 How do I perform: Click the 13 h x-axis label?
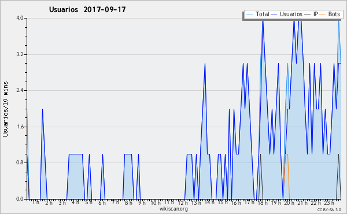pos(196,202)
